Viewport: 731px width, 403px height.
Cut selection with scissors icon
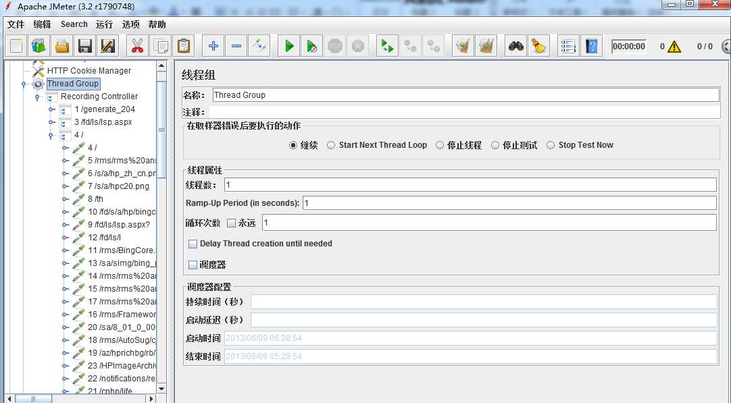(x=137, y=46)
